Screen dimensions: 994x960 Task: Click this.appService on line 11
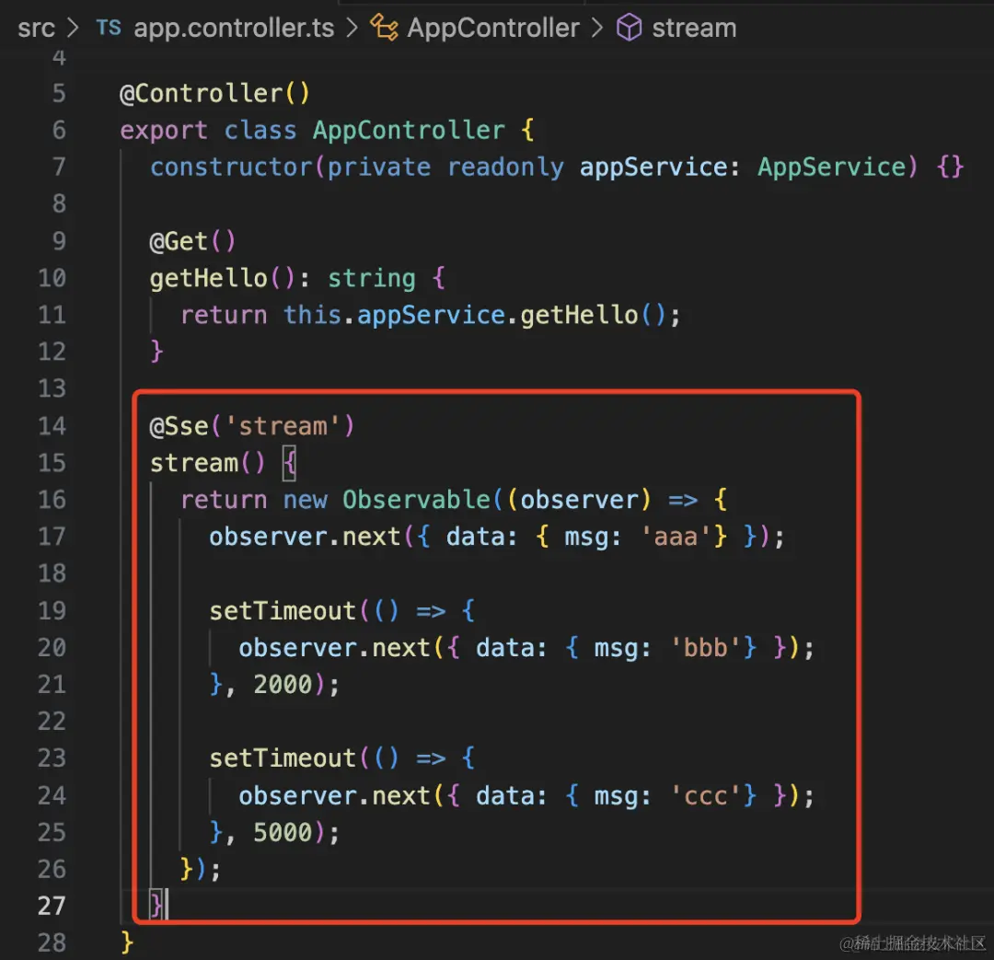394,315
